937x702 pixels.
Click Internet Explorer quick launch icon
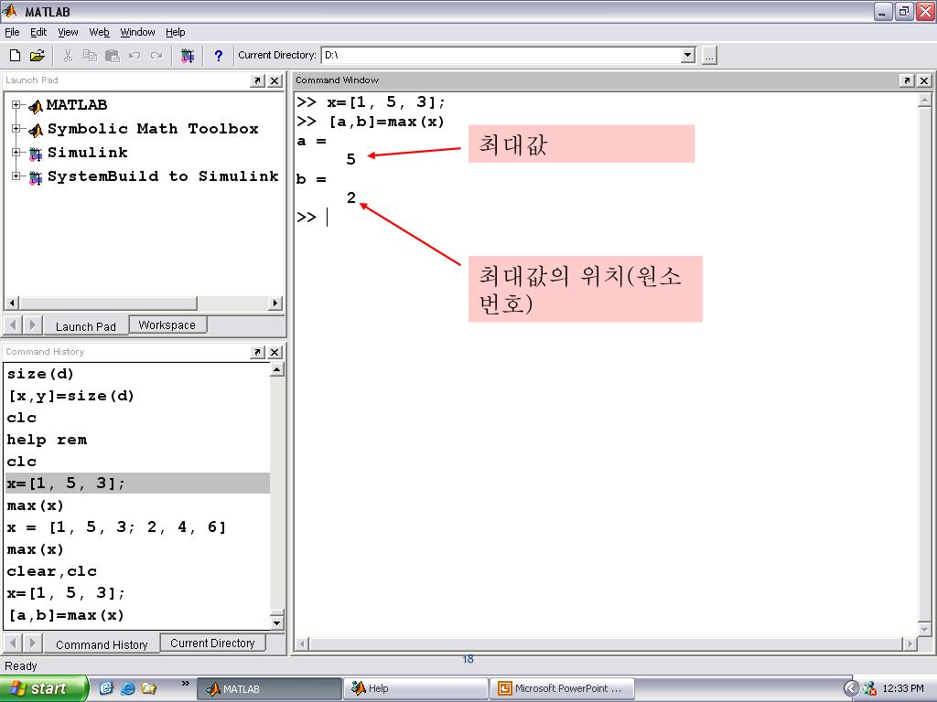127,688
